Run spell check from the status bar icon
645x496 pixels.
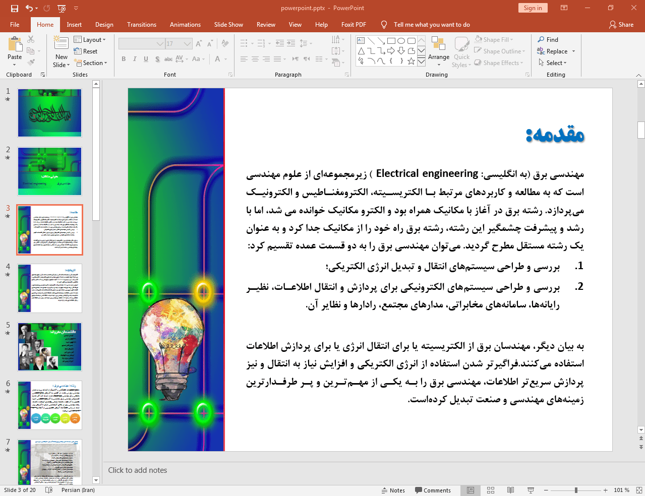(x=49, y=490)
